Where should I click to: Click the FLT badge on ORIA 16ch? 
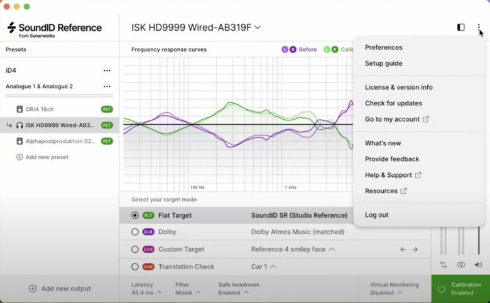point(107,109)
